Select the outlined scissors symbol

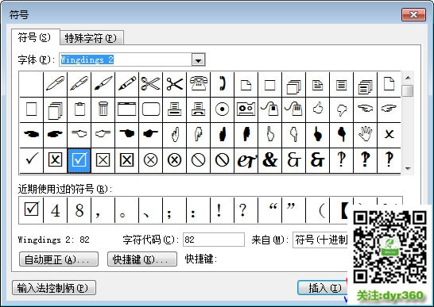pyautogui.click(x=150, y=84)
